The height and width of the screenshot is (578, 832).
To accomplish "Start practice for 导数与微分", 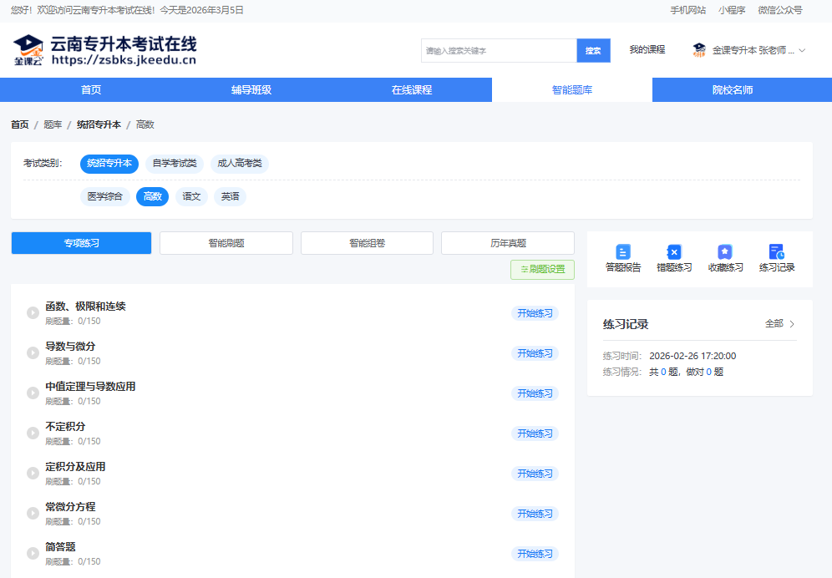I will [535, 353].
